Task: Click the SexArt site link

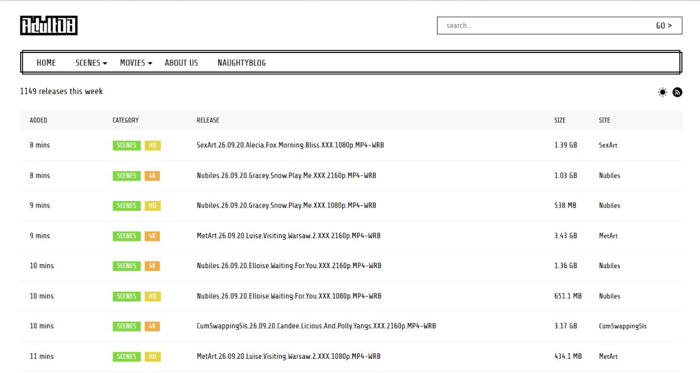Action: 608,145
